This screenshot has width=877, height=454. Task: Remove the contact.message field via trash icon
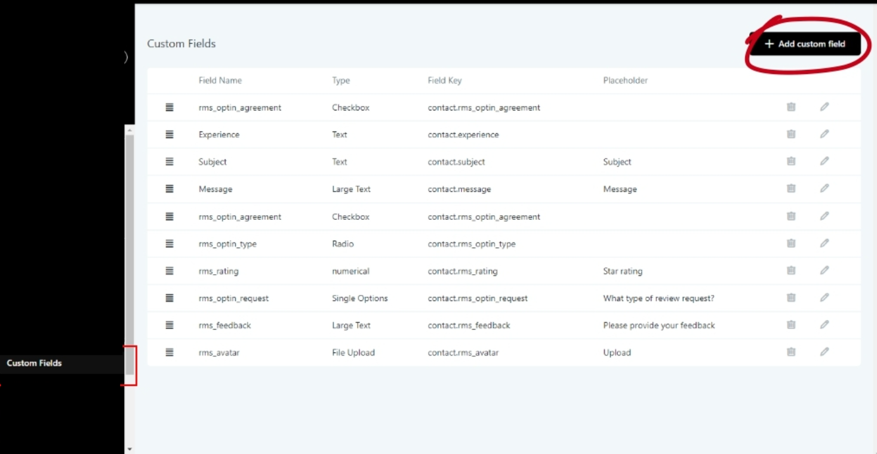pyautogui.click(x=791, y=189)
